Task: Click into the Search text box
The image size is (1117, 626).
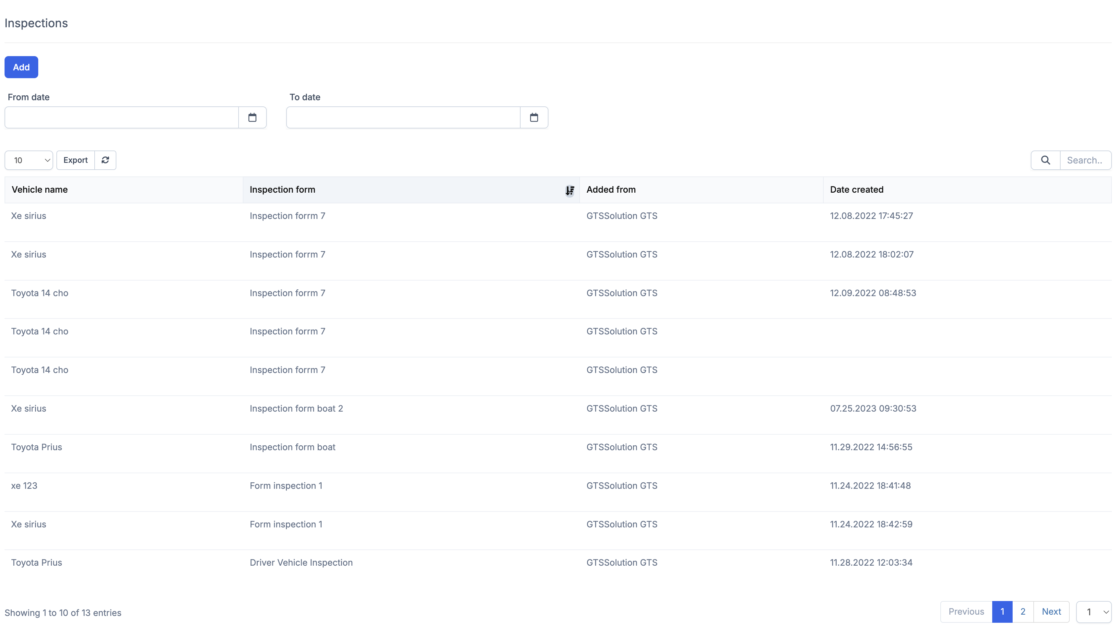Action: click(1085, 160)
